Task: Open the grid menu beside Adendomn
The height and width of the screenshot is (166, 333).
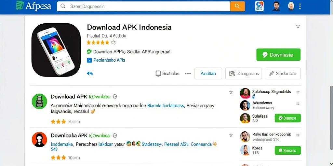Action: [298, 104]
